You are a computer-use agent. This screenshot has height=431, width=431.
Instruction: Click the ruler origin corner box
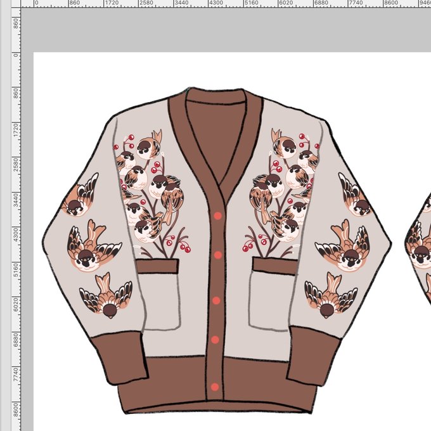16,4
